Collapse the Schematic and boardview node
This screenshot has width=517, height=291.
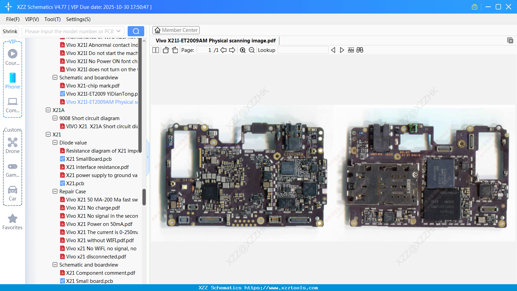(55, 77)
